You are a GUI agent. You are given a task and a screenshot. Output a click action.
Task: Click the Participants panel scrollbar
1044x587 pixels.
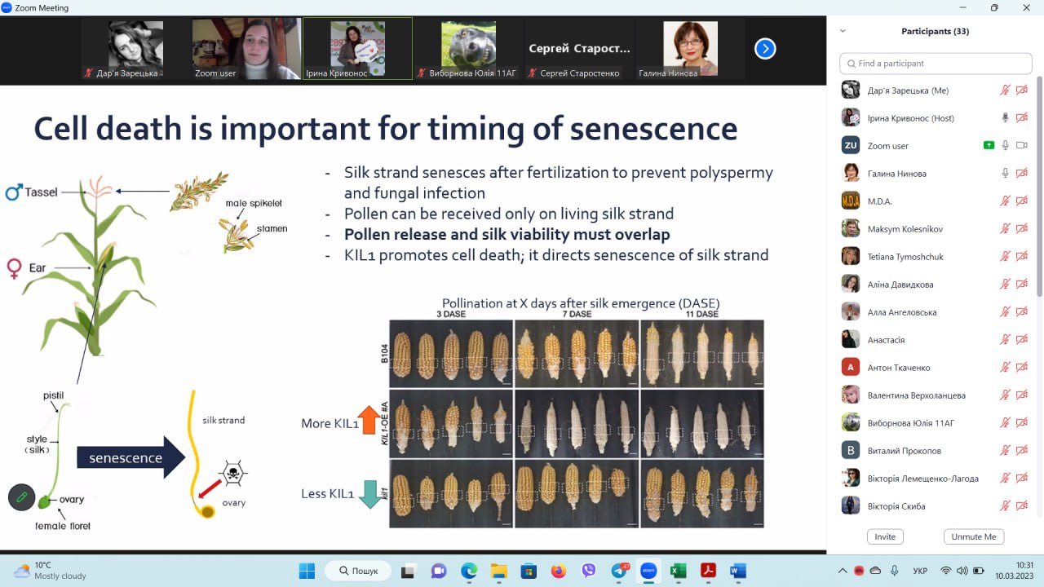1038,186
